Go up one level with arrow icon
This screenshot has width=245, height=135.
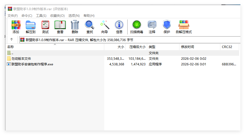click(12, 39)
